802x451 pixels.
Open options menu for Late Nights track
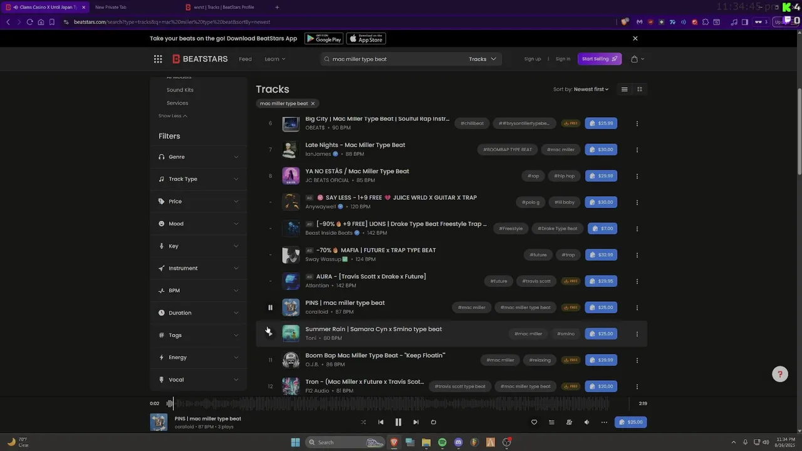(x=637, y=150)
